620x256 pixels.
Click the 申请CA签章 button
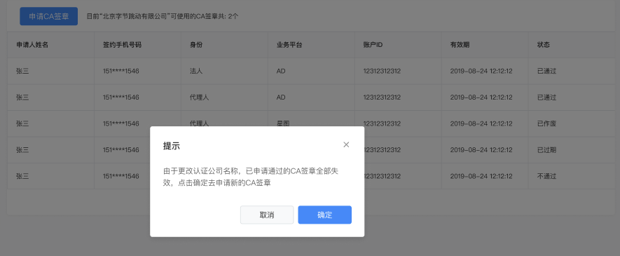(48, 16)
